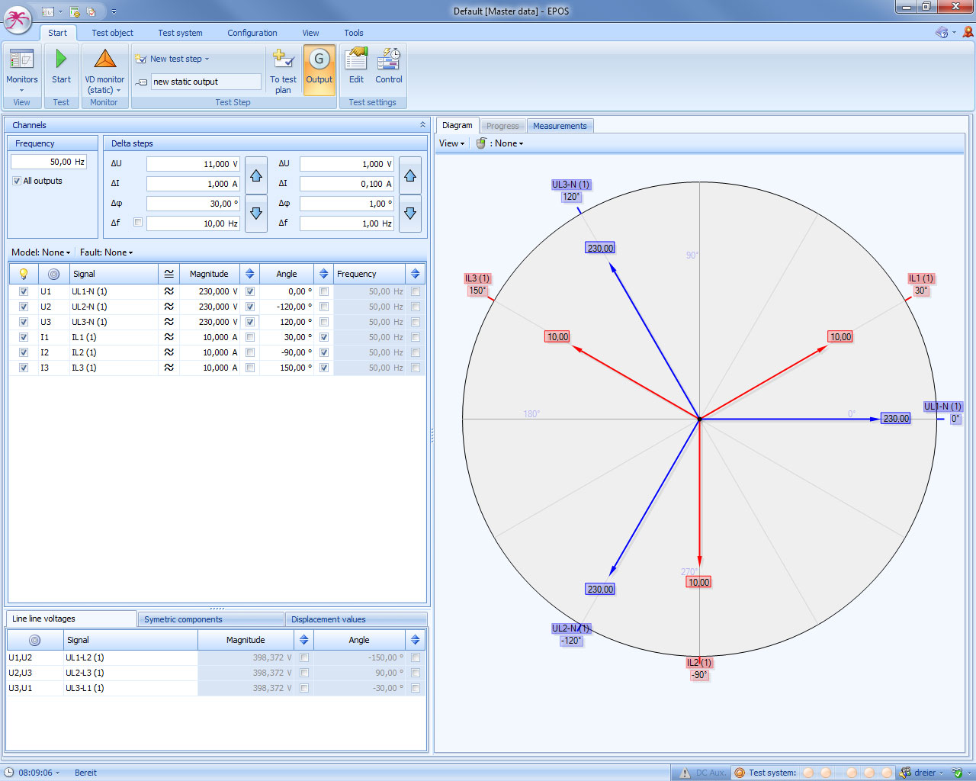Click target icon in line voltages header
Image resolution: width=976 pixels, height=781 pixels.
click(34, 640)
